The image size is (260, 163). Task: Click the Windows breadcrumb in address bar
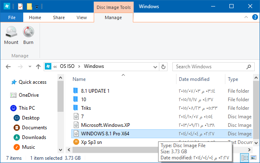(x=94, y=66)
